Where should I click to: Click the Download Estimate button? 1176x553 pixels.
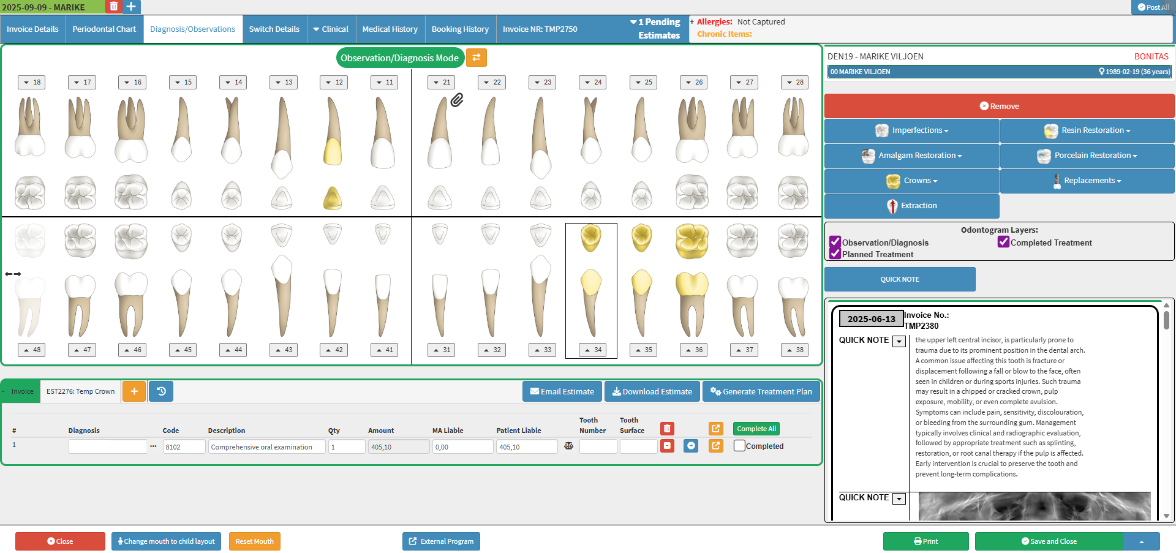coord(652,391)
